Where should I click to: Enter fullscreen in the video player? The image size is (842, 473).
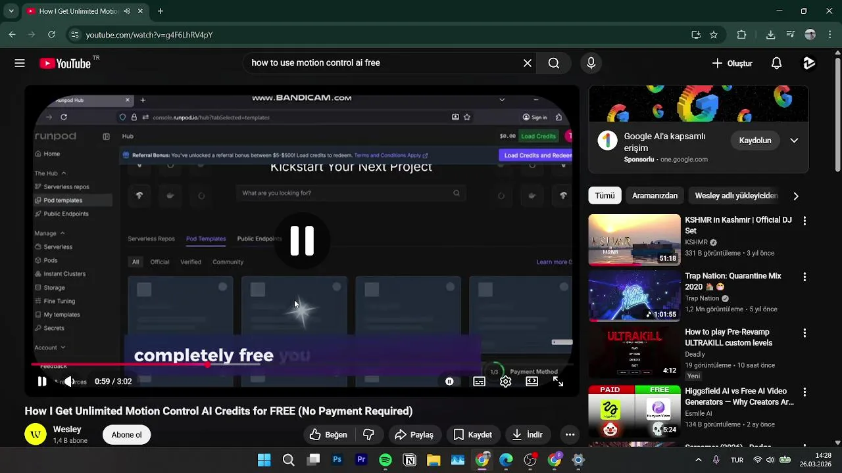(x=558, y=381)
